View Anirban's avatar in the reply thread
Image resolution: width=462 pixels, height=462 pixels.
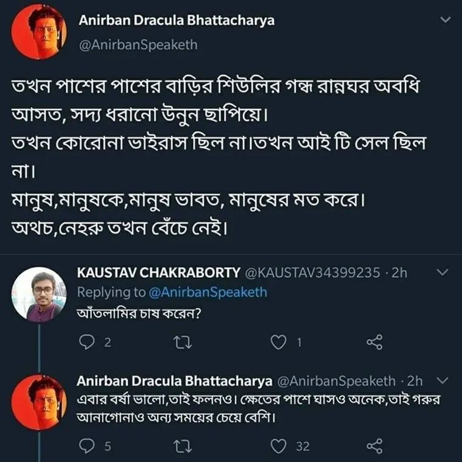point(39,402)
